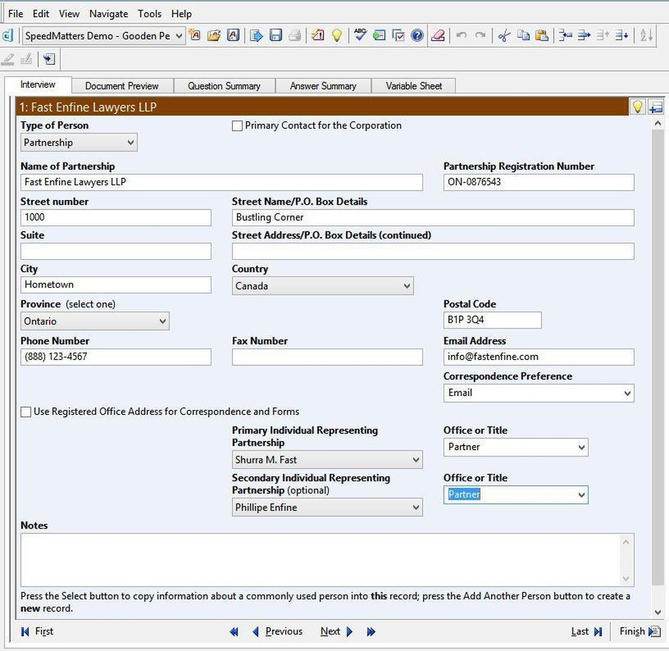Click the Next button
This screenshot has width=669, height=651.
click(x=337, y=632)
